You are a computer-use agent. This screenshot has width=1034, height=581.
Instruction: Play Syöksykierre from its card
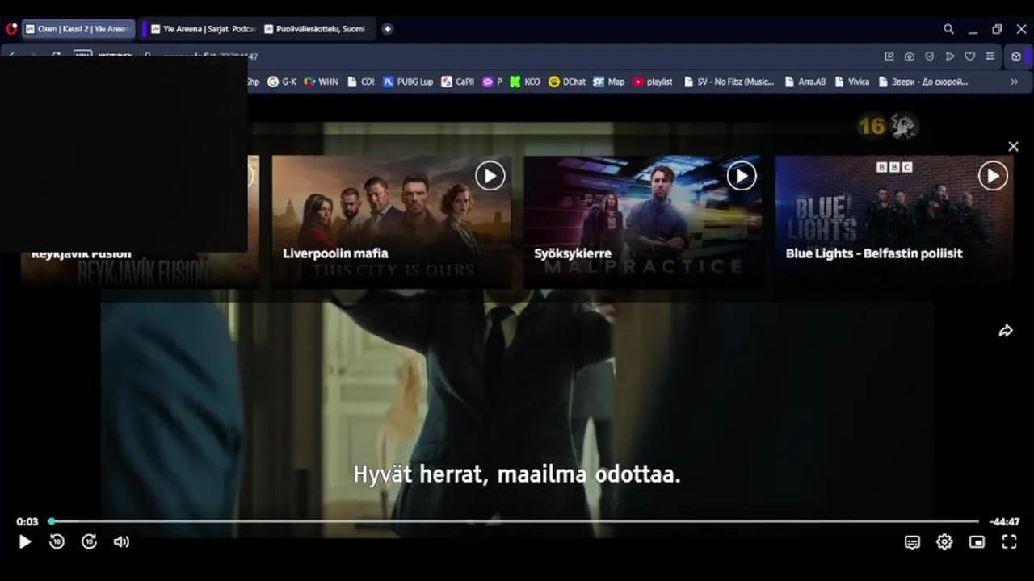pyautogui.click(x=741, y=175)
